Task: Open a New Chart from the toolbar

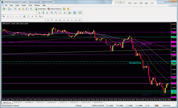Action: coord(4,9)
